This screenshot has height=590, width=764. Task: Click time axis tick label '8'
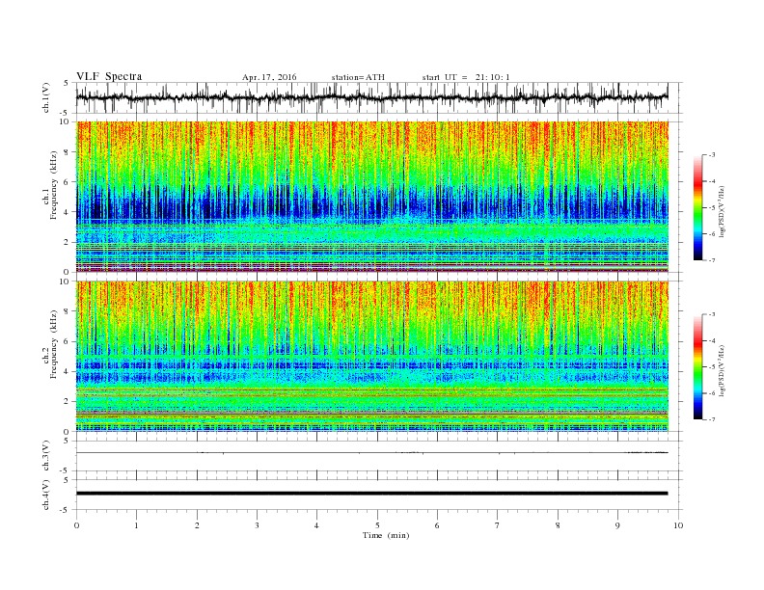pyautogui.click(x=558, y=525)
